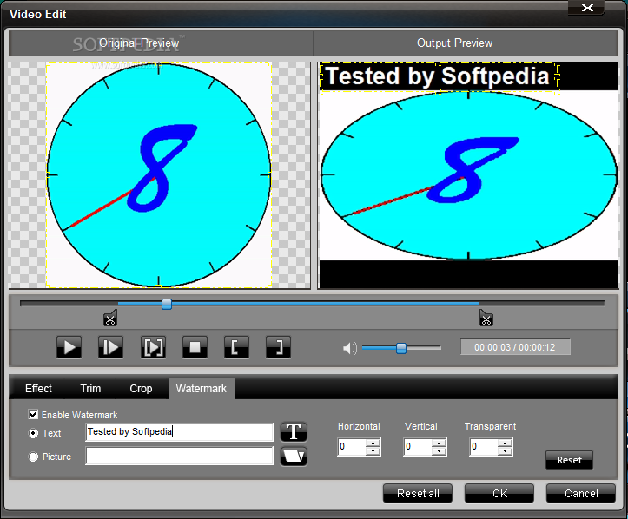Viewport: 628px width, 519px height.
Task: Select the watermark text in Output Preview
Action: point(439,77)
